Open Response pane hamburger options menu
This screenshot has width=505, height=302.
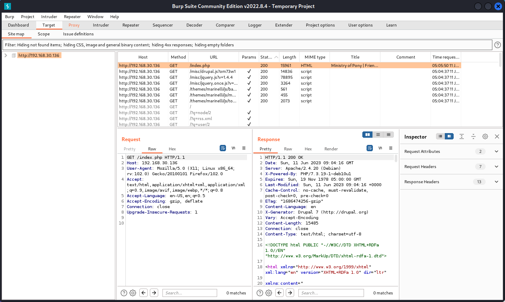(391, 148)
